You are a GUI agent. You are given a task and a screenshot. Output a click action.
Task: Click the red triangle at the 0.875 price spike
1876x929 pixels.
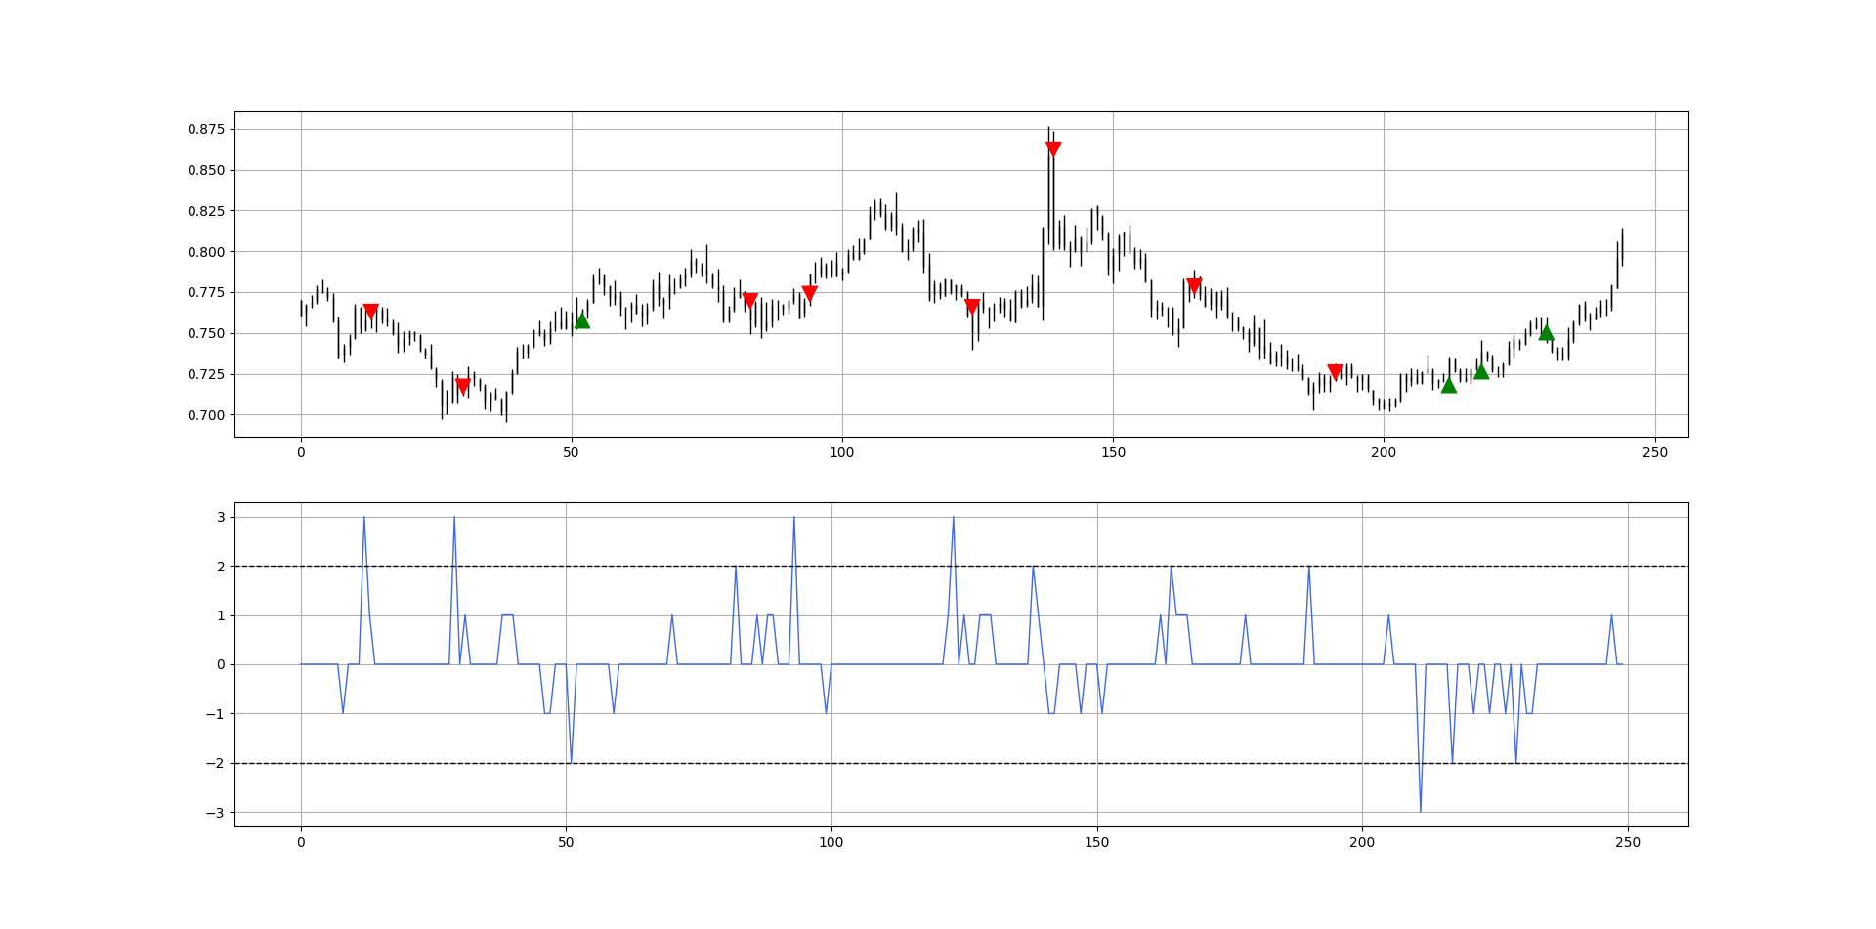click(x=1053, y=148)
